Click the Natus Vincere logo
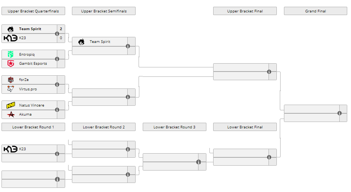 [11, 105]
